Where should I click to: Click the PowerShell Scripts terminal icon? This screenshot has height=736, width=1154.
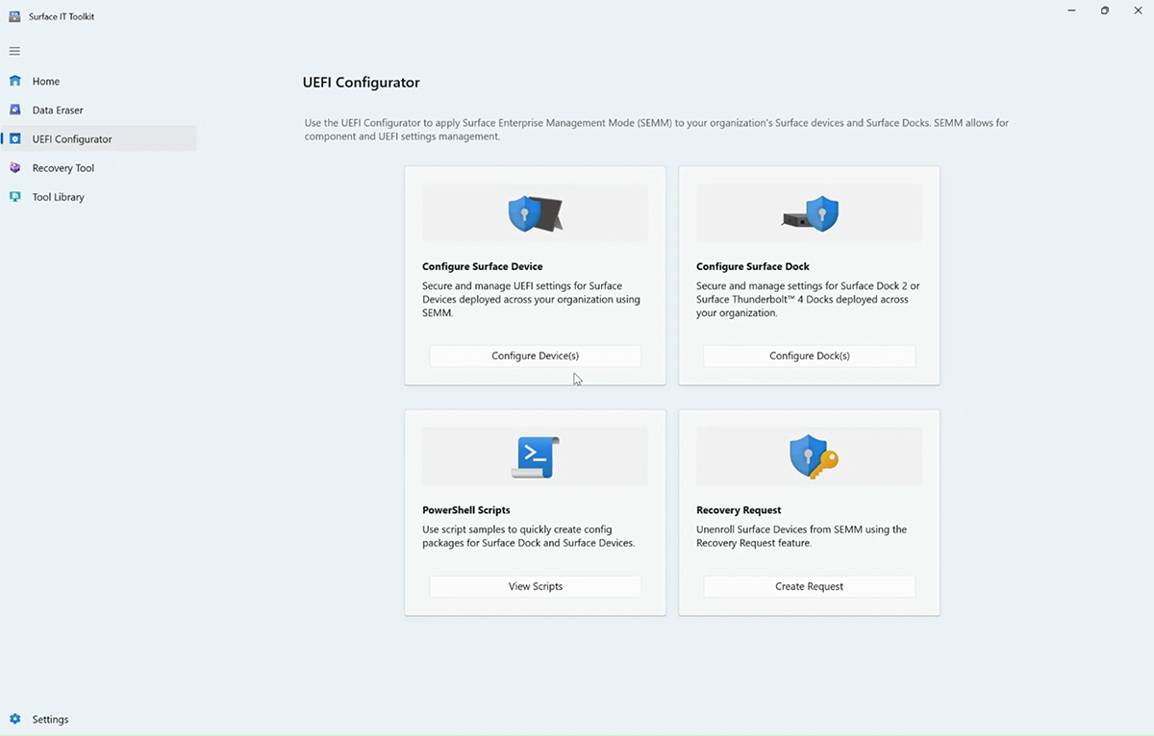pos(535,456)
